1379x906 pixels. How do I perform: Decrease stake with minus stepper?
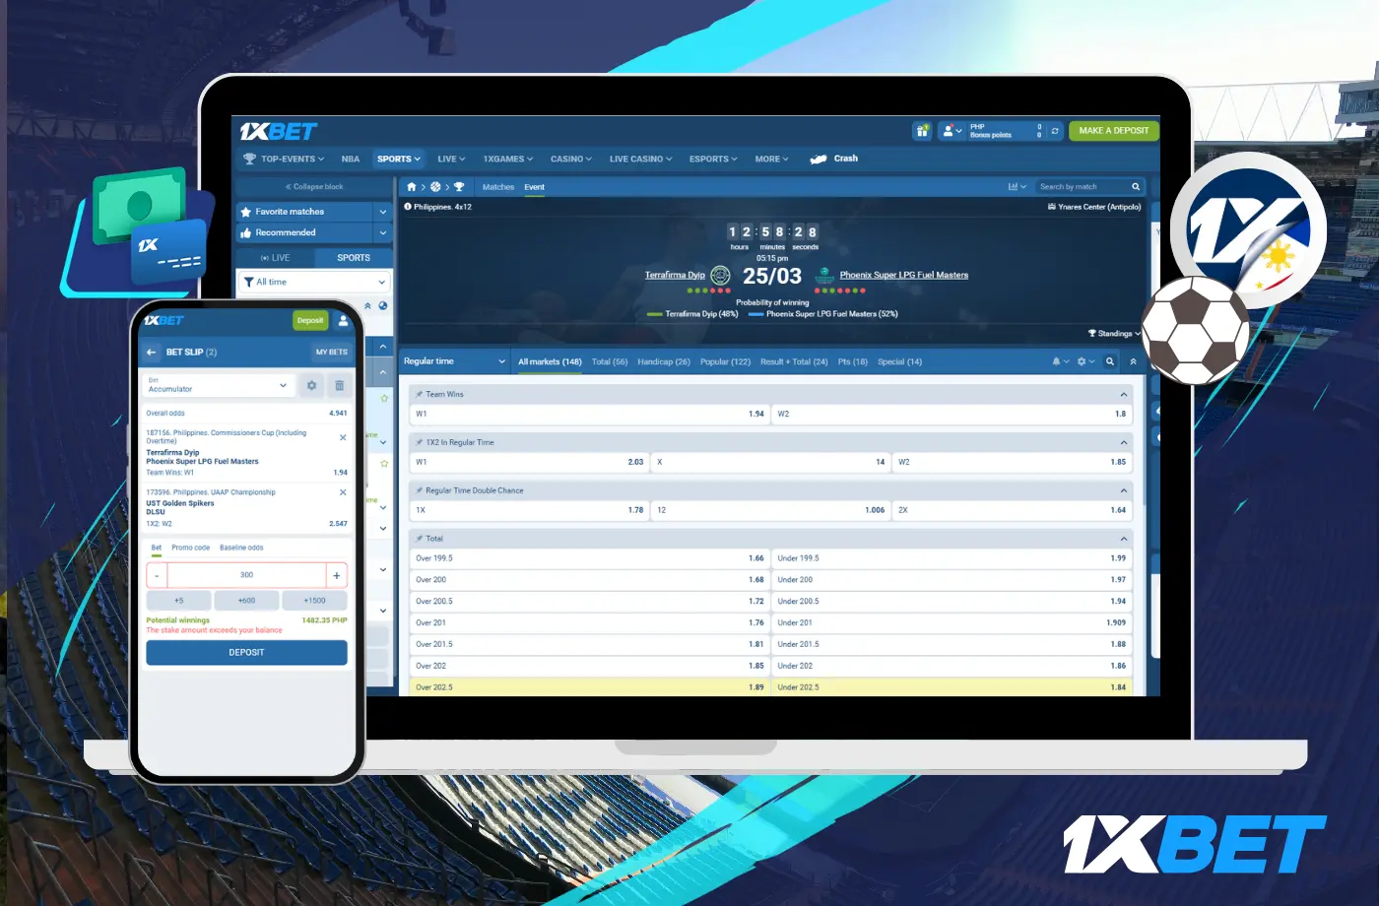(x=157, y=575)
